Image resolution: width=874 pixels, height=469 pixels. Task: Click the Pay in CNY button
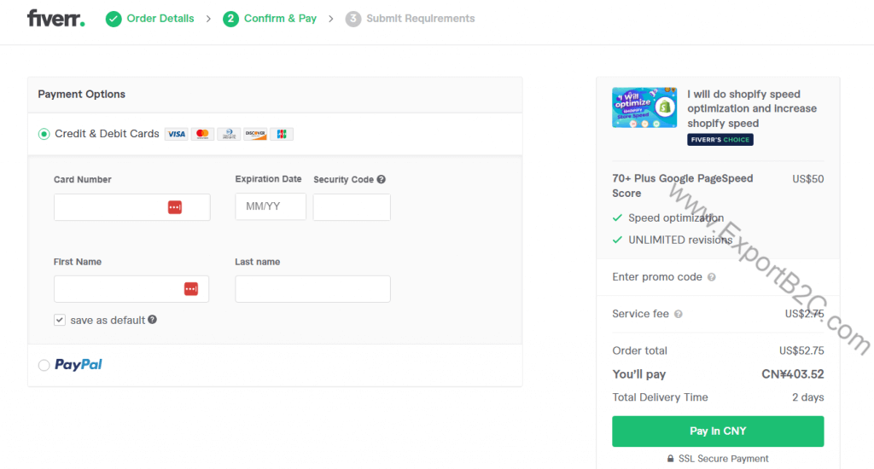[718, 431]
